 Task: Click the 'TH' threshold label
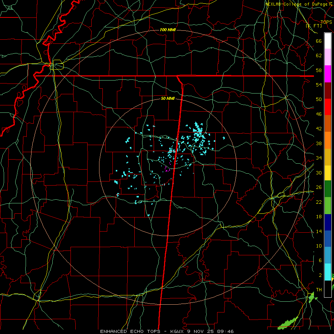[319, 289]
